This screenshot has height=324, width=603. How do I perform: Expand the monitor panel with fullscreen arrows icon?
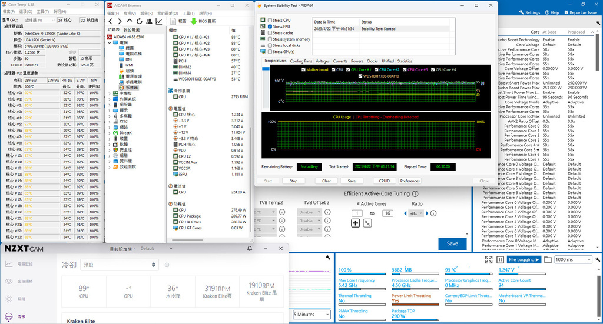coord(488,260)
